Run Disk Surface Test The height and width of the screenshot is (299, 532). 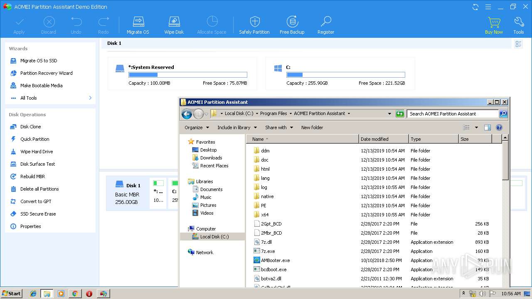coord(38,164)
